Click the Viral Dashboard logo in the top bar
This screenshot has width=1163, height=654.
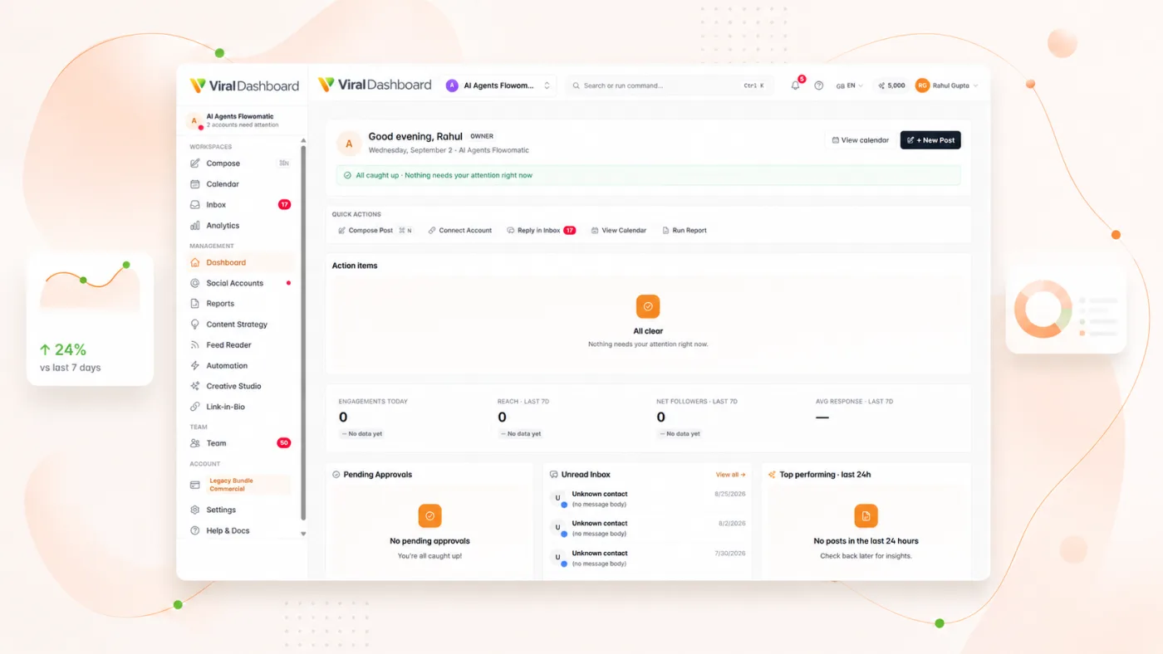[x=375, y=85]
